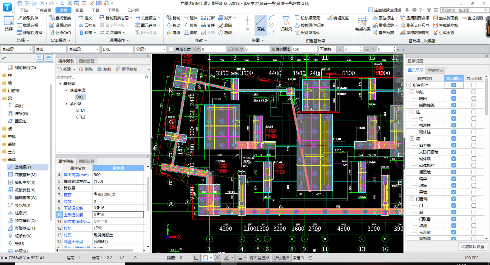This screenshot has width=490, height=265.
Task: Click the 偏移 offset tool
Action: 191,33
